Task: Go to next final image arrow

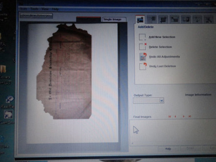Action: pyautogui.click(x=184, y=116)
